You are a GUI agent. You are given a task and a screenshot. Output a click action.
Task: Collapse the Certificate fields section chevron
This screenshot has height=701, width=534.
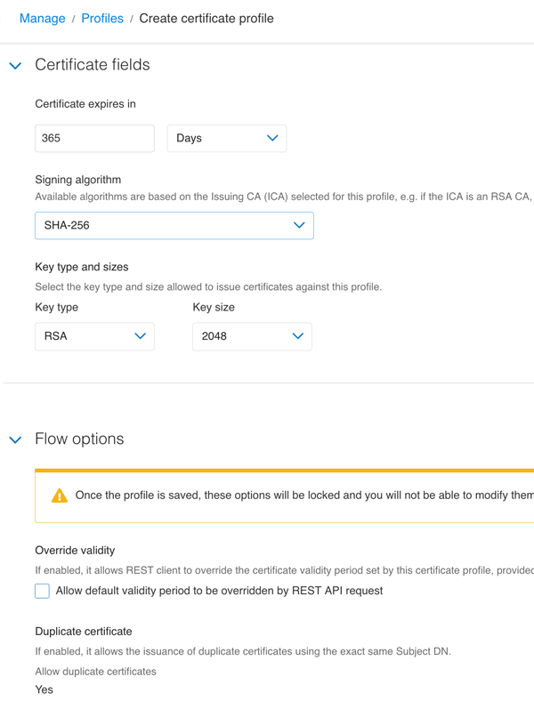pos(16,66)
